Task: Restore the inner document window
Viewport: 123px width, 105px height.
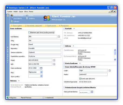Action: pos(112,12)
